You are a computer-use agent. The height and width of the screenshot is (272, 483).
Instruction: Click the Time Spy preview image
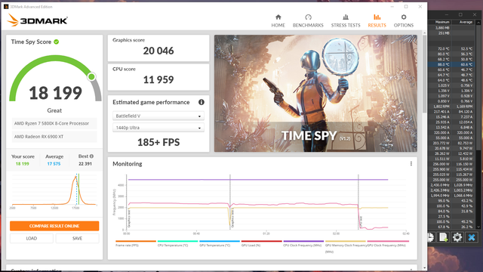[315, 93]
